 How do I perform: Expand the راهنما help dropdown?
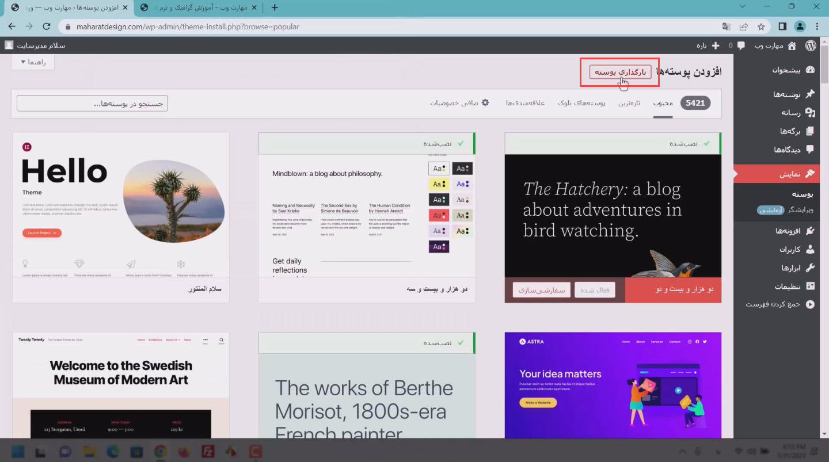[x=33, y=62]
